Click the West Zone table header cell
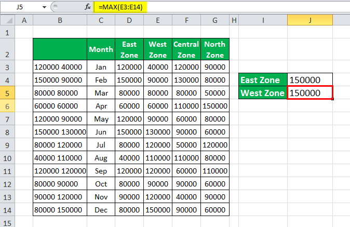This screenshot has width=350, height=227. point(158,49)
